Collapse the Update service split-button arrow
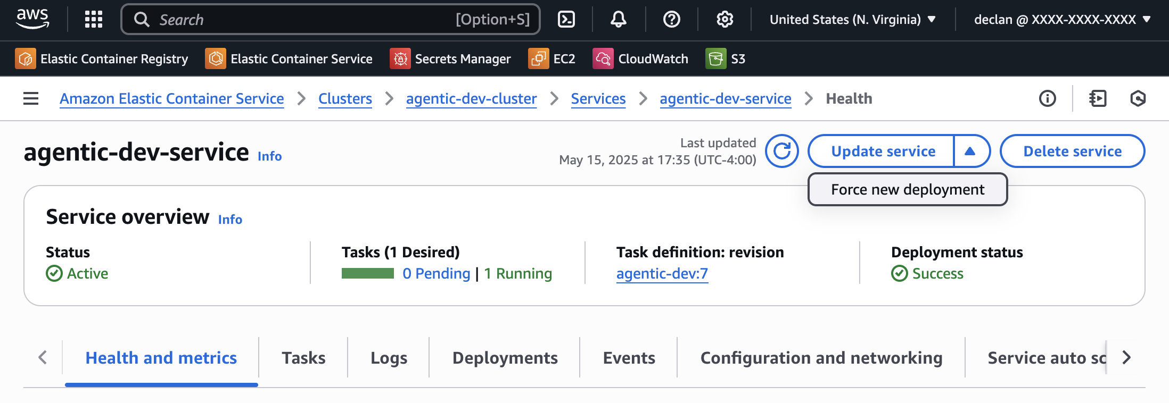This screenshot has width=1169, height=403. point(970,151)
